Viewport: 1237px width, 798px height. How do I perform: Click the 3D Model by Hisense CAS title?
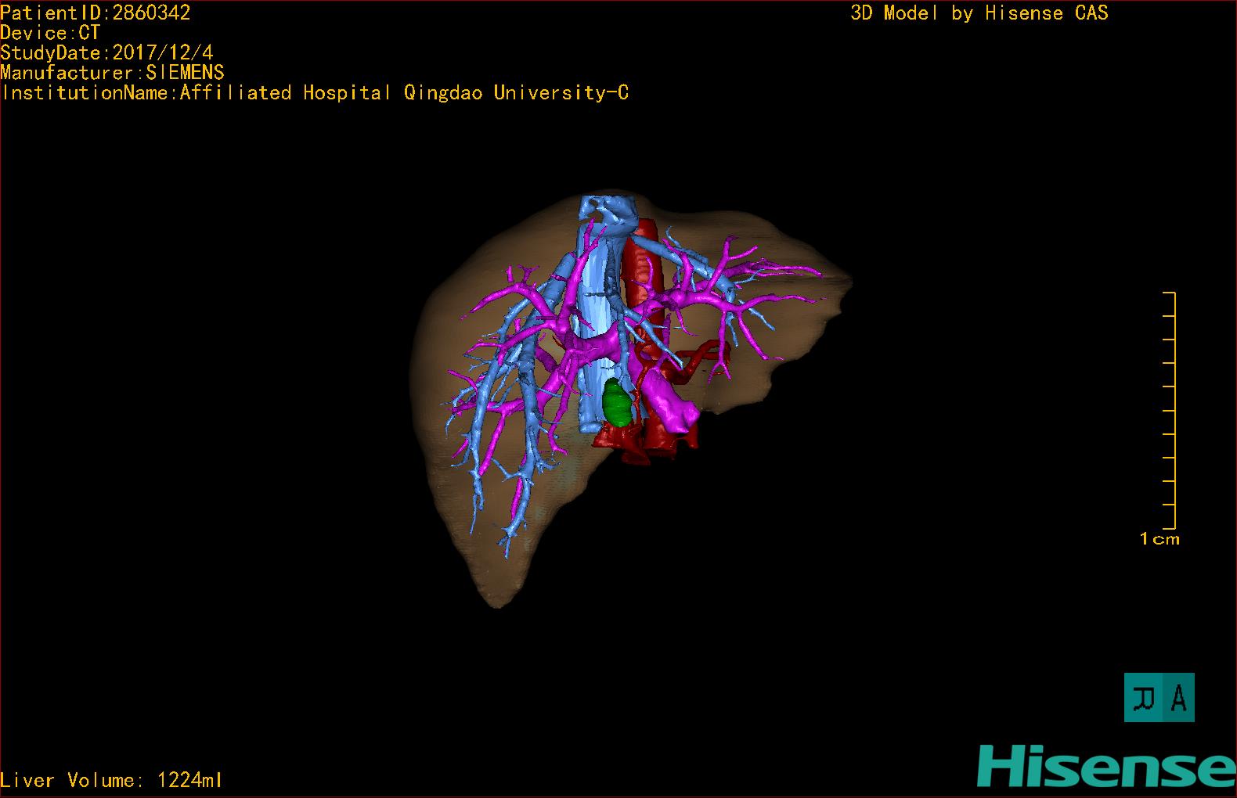point(979,13)
